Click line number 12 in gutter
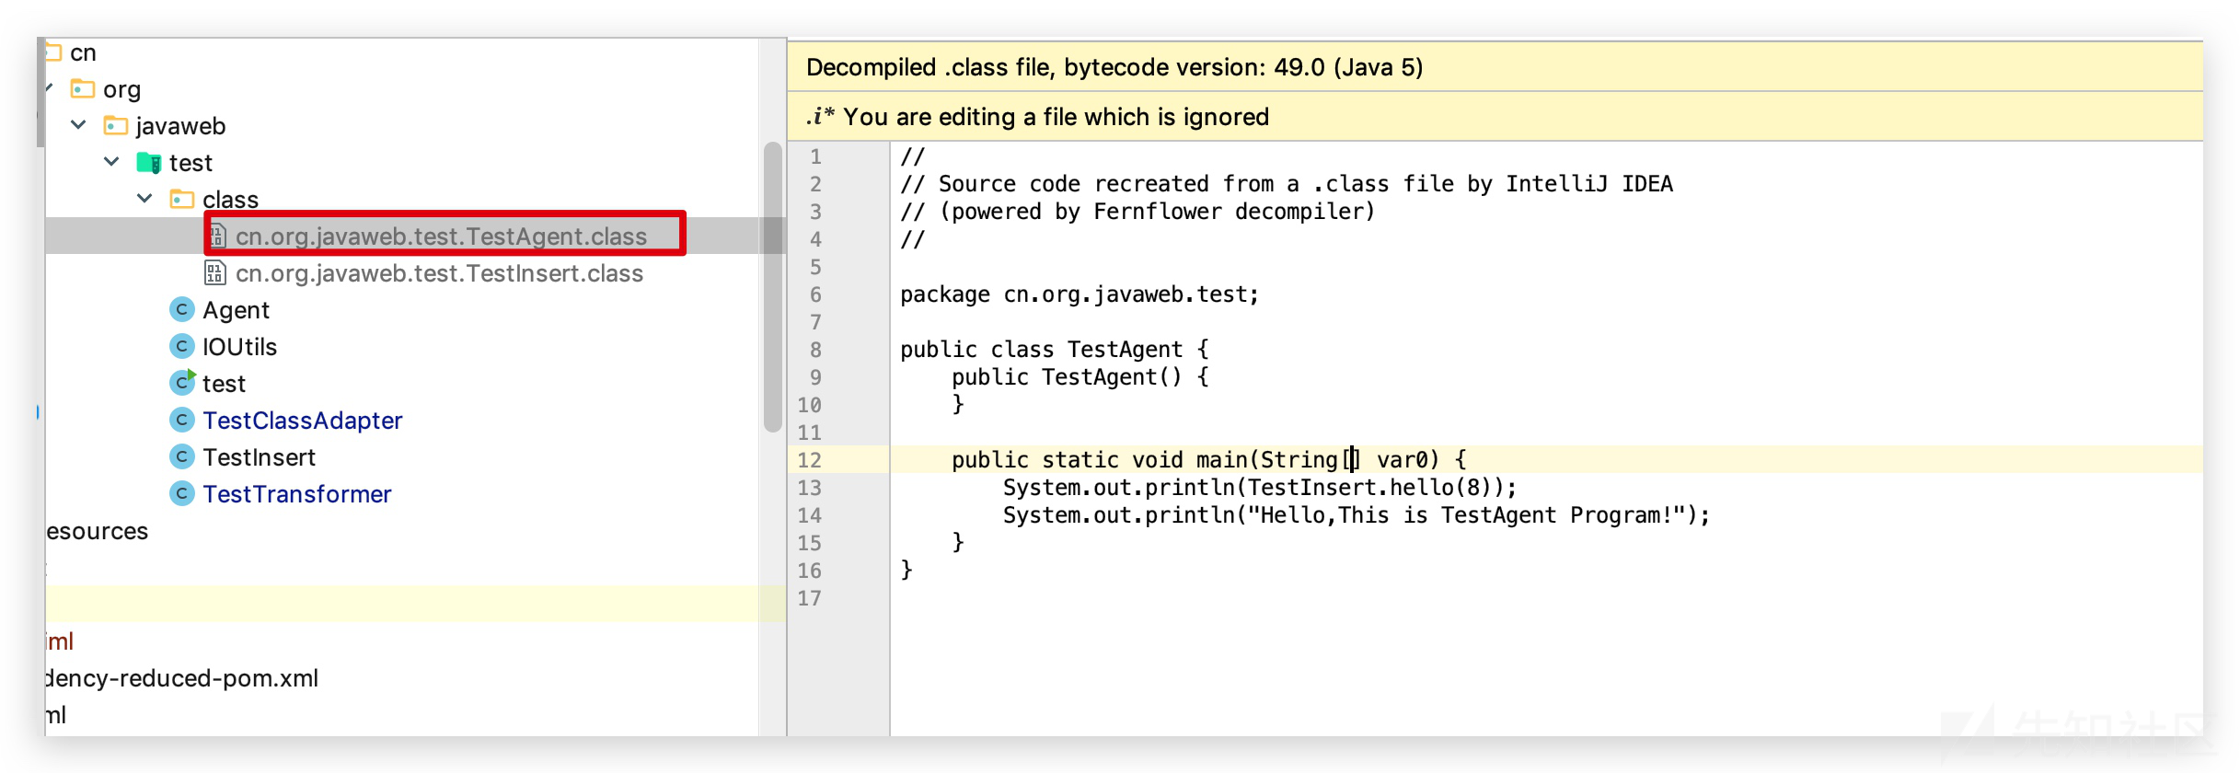 coord(810,460)
